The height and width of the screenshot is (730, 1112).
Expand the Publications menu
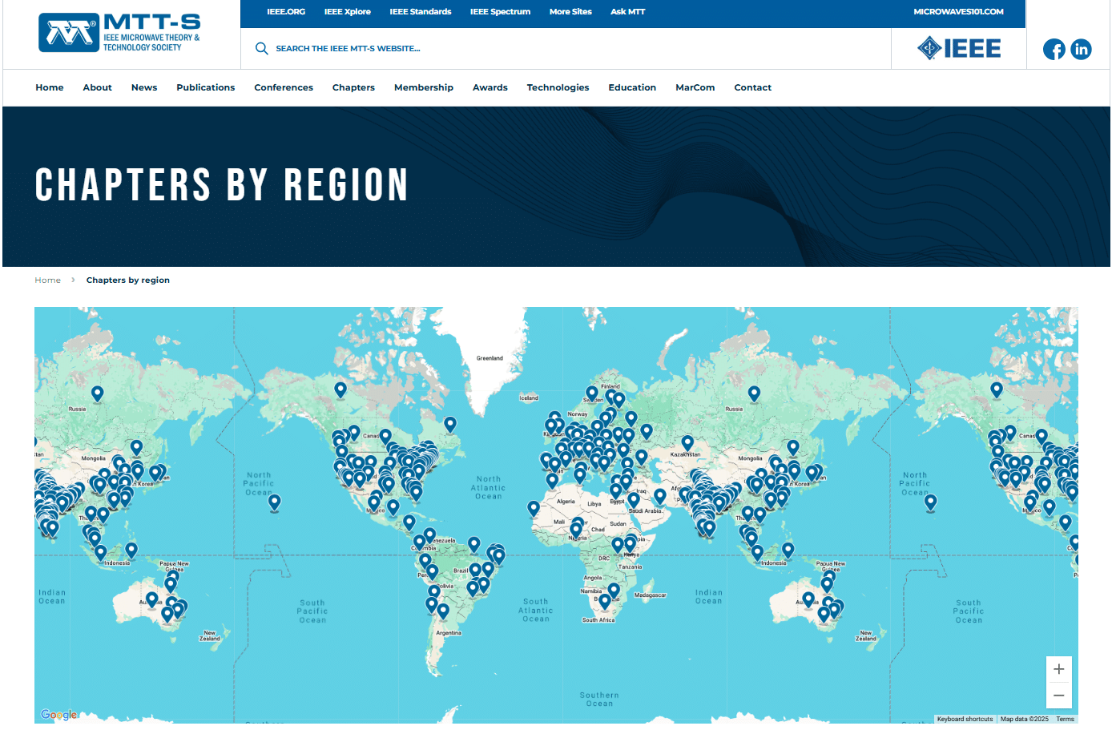[205, 88]
